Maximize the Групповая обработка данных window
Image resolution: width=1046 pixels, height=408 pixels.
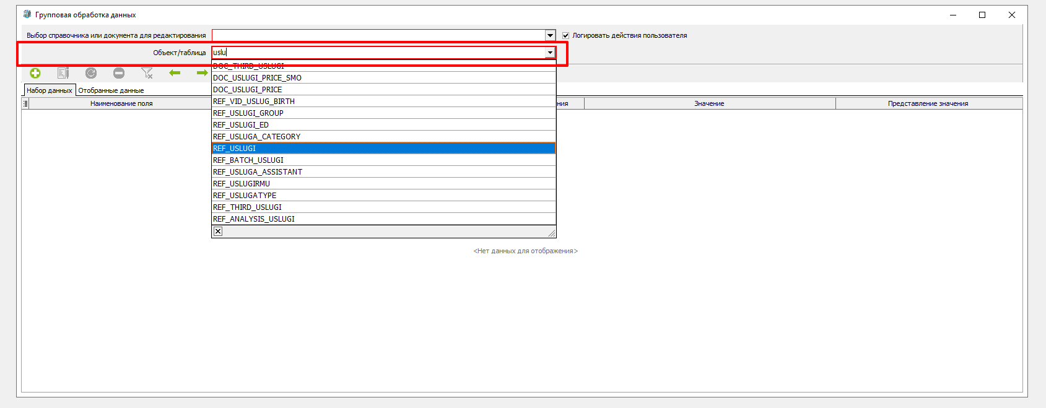(x=982, y=15)
